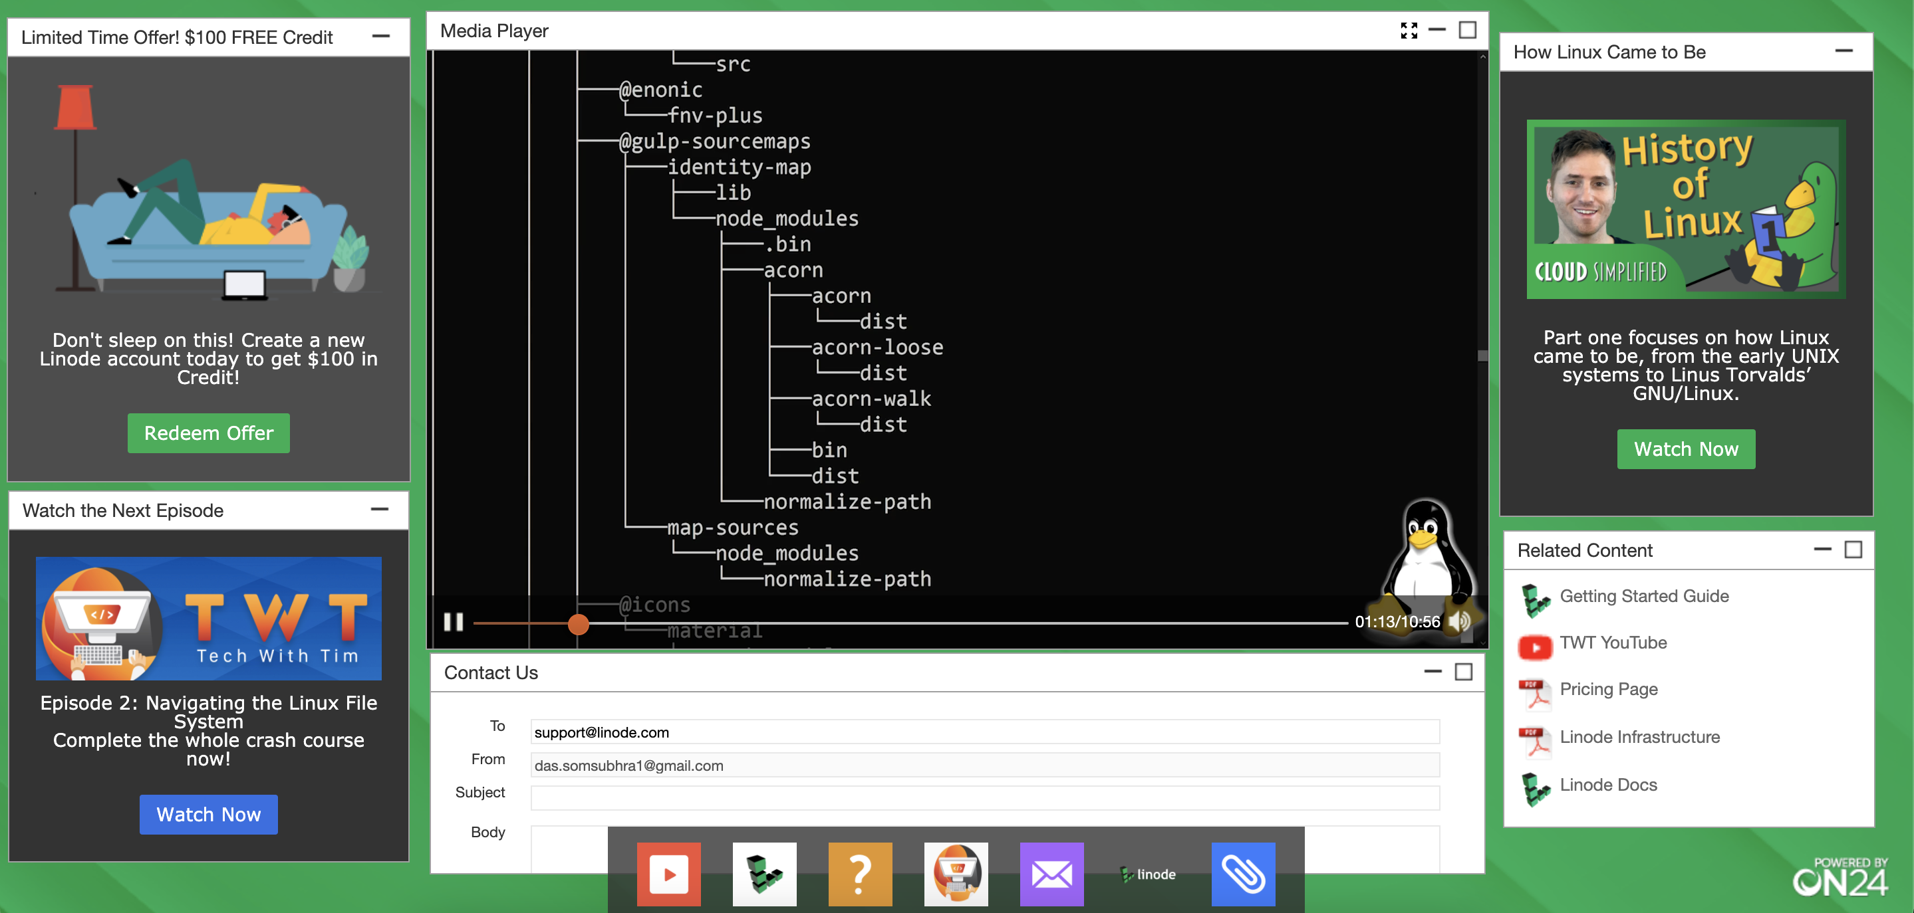Click the linode text logo in dock
The image size is (1914, 913).
[1148, 874]
